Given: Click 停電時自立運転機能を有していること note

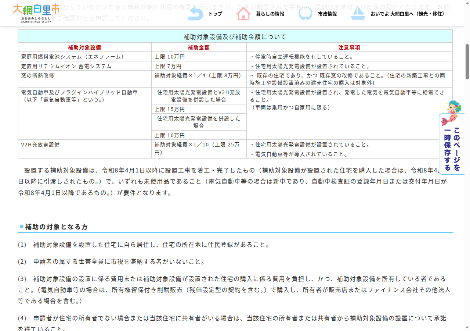Looking at the screenshot, I should (x=349, y=57).
